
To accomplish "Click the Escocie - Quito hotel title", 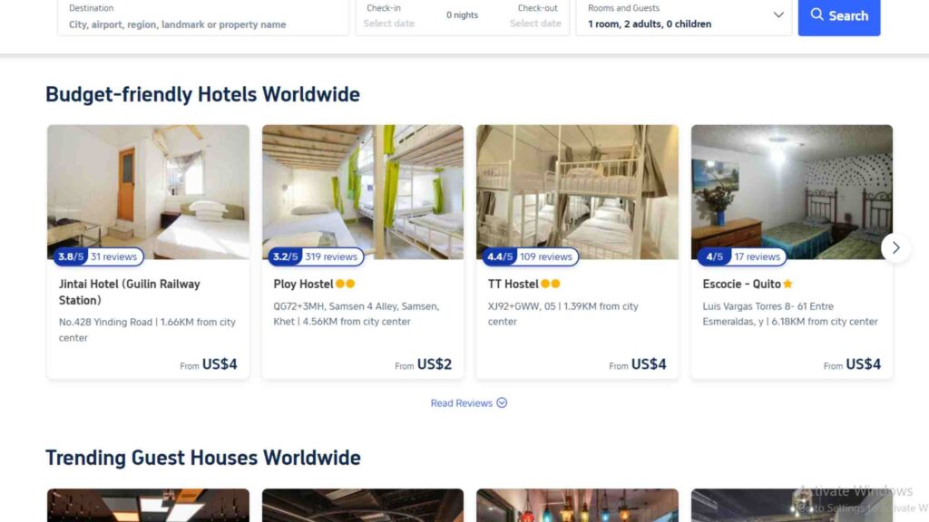I will [x=742, y=284].
